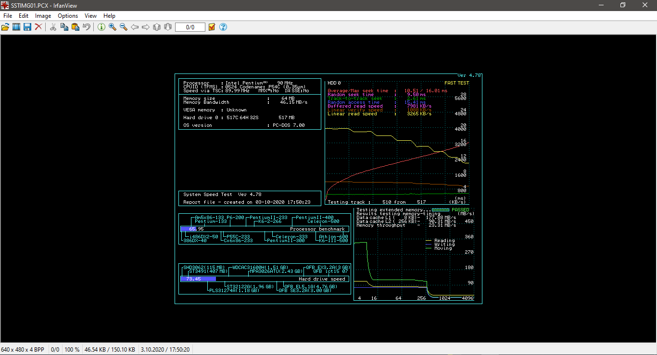Zoom out with the minus magnifier

(124, 27)
